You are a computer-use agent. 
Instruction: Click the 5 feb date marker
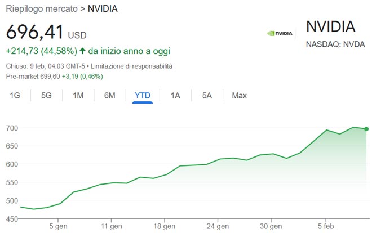click(325, 227)
